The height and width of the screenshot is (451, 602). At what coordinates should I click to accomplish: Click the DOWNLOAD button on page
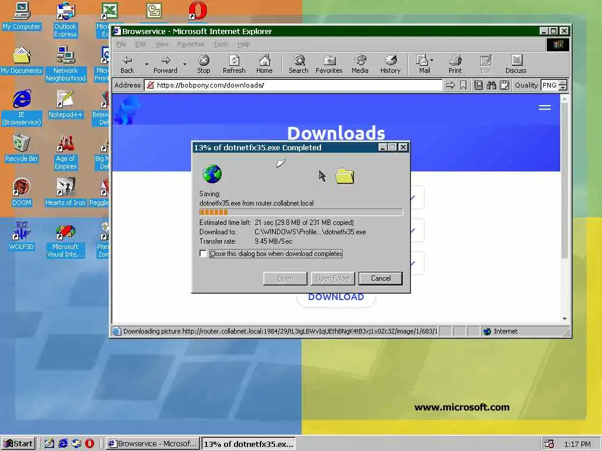[336, 297]
